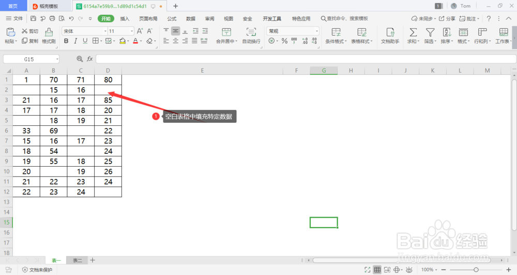Click the Paste icon
517x275 pixels.
10,32
